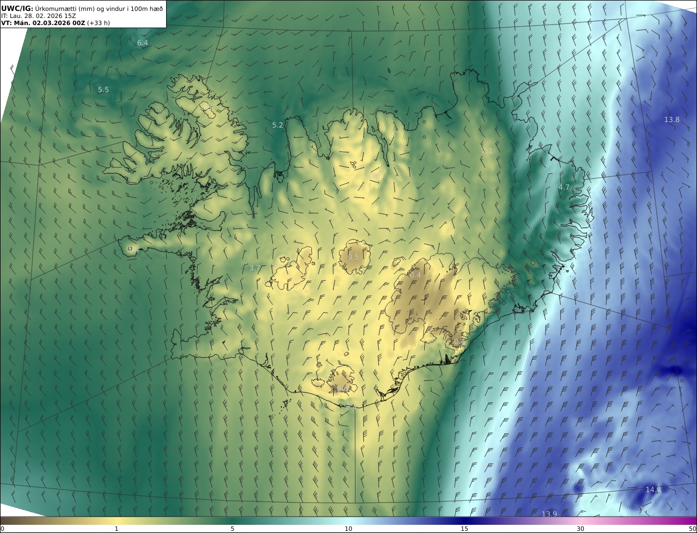Viewport: 697px width, 533px height.
Task: Click the VT: Mán. 02.03.2026 00Z line
Action: click(x=55, y=23)
